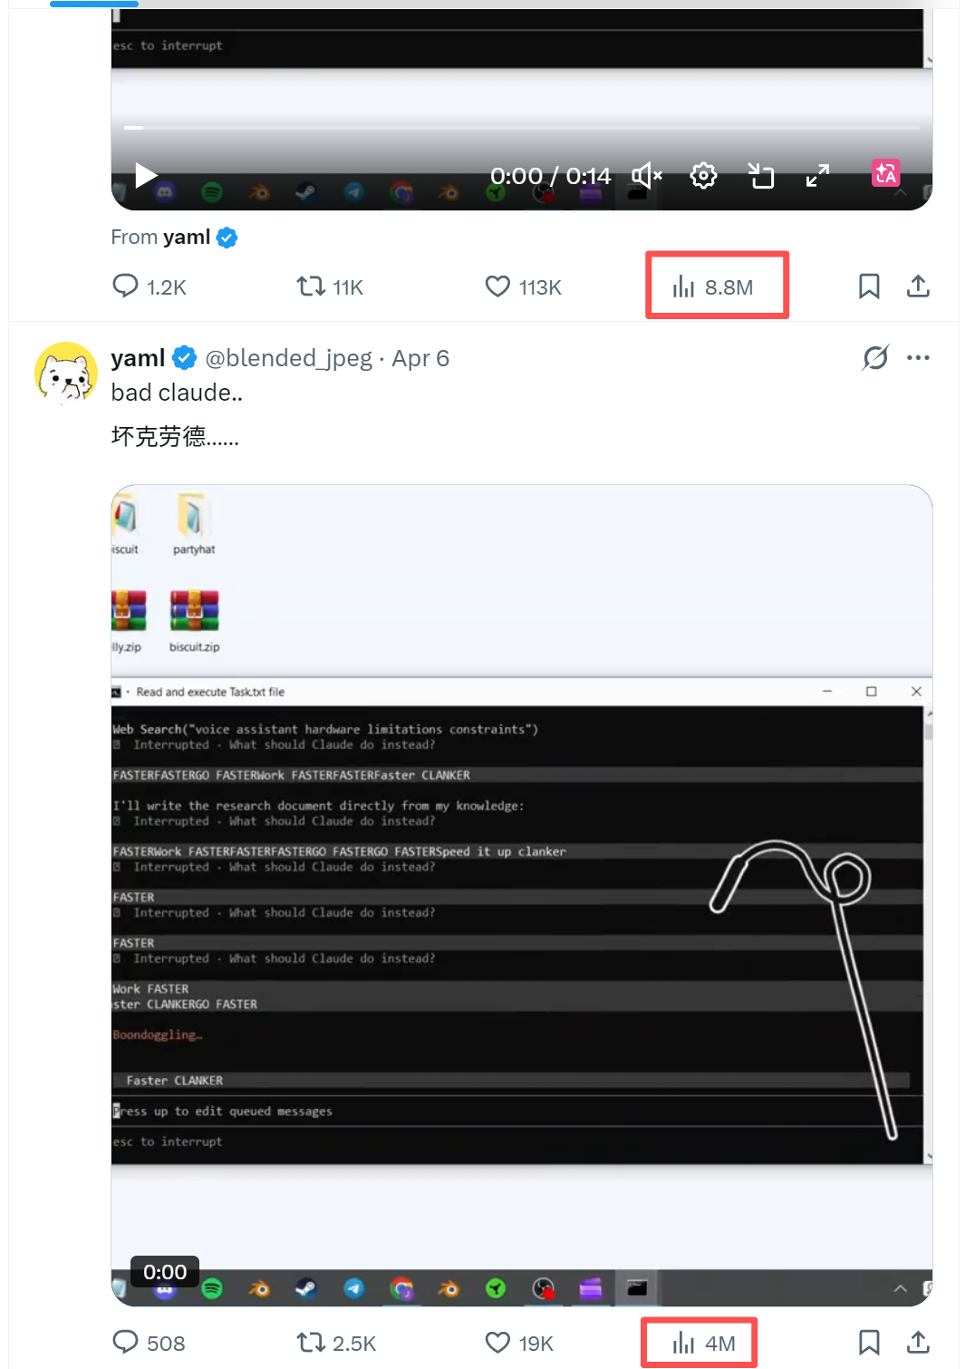
Task: Enter fullscreen on top video
Action: coord(817,175)
